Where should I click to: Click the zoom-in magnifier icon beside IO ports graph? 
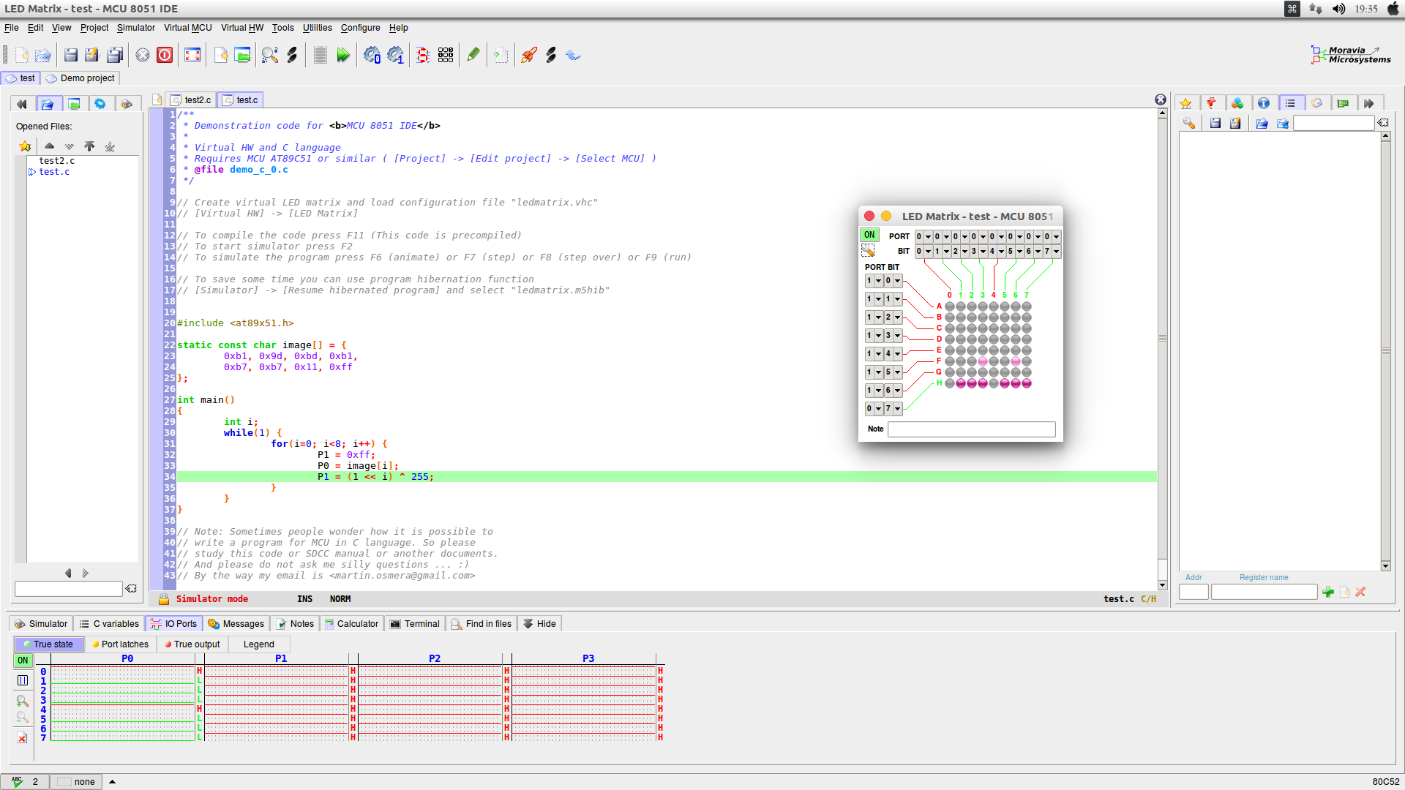point(23,700)
